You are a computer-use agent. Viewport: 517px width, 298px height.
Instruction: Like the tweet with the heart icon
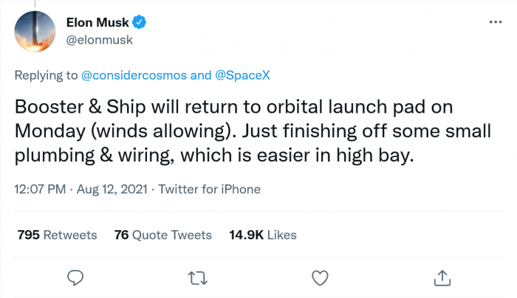(320, 277)
